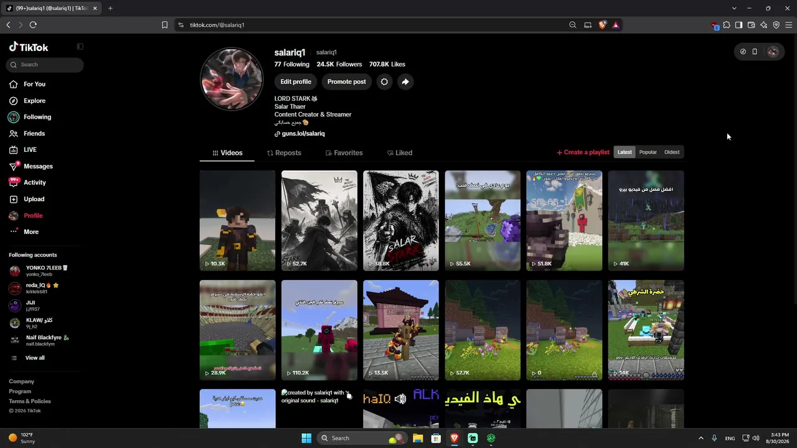Click the TikTok search field
Image resolution: width=797 pixels, height=448 pixels.
[x=45, y=65]
